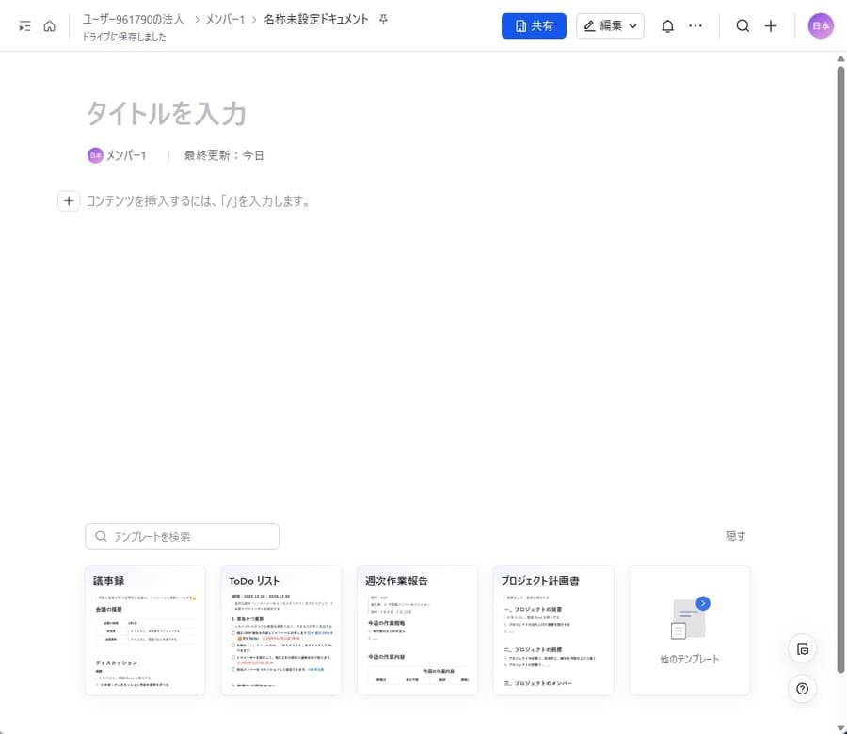Create a new document with the plus icon
Image resolution: width=847 pixels, height=734 pixels.
click(771, 25)
